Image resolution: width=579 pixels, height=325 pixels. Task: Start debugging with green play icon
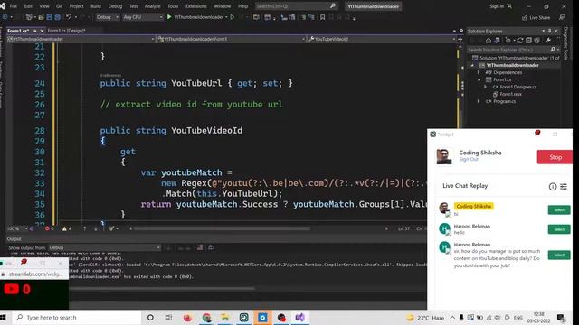169,17
